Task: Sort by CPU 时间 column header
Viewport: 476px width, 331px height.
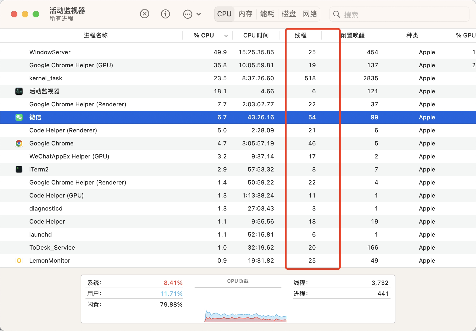Action: point(256,35)
